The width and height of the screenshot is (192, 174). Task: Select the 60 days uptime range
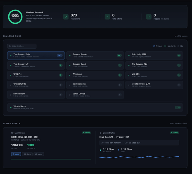coord(39,154)
